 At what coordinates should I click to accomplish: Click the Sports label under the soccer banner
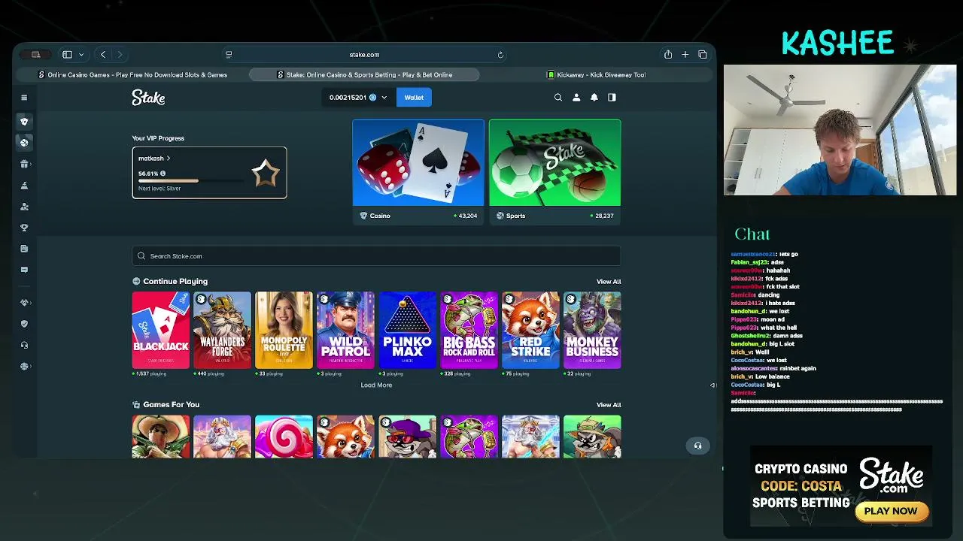[515, 216]
